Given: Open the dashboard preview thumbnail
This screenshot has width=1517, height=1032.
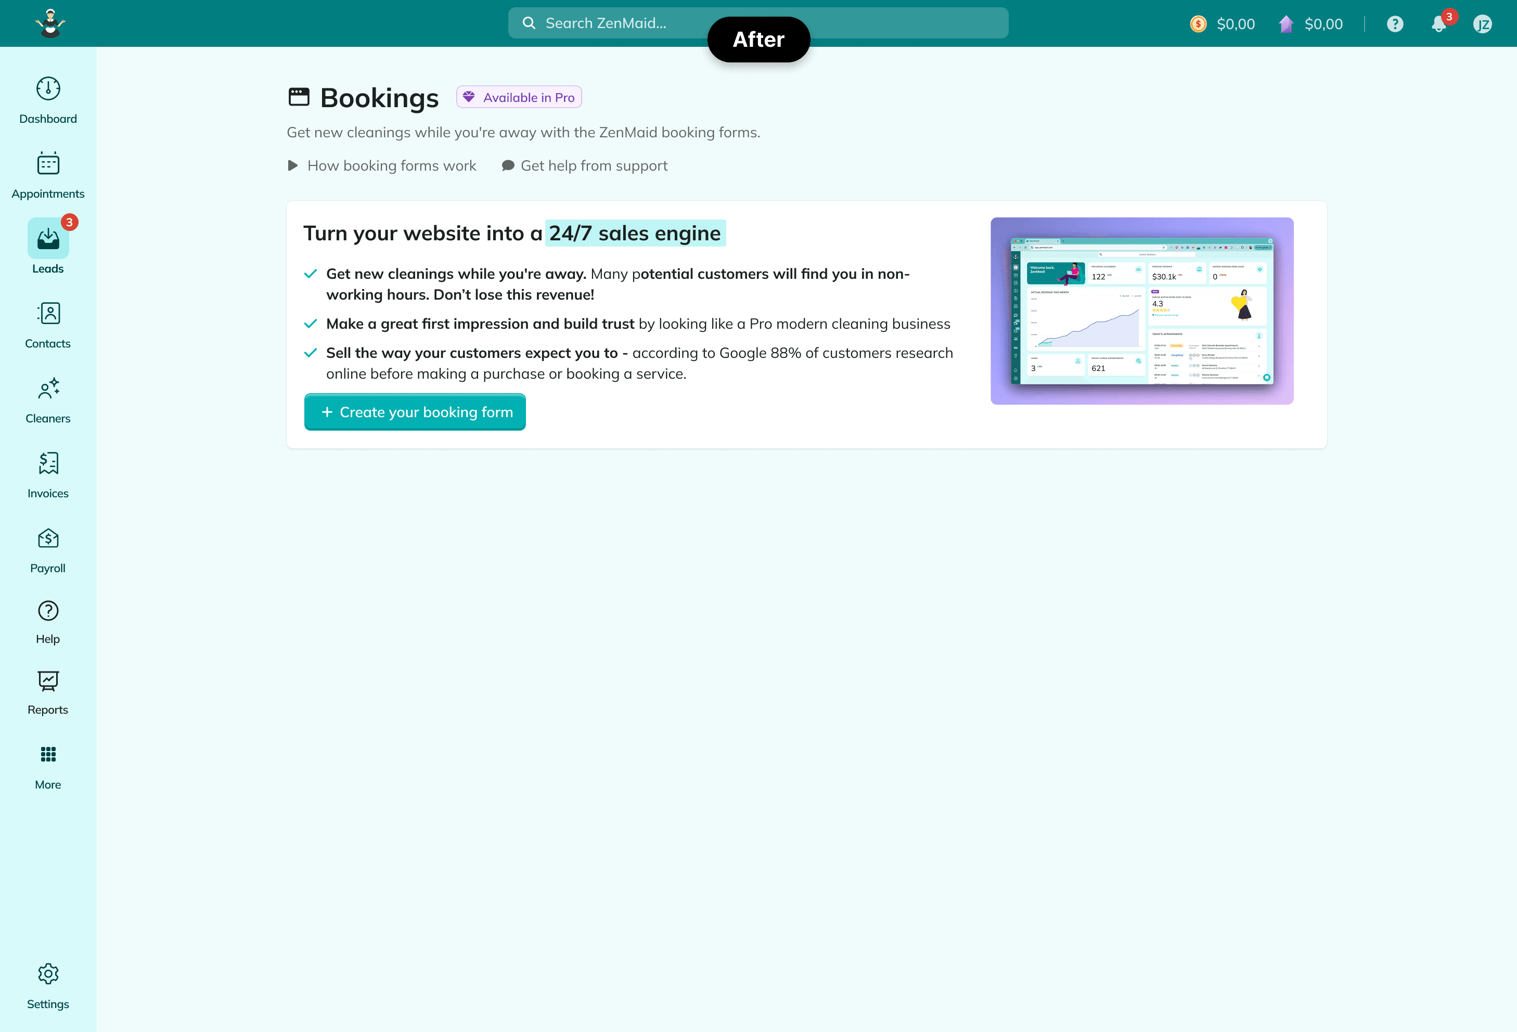Looking at the screenshot, I should coord(1142,311).
